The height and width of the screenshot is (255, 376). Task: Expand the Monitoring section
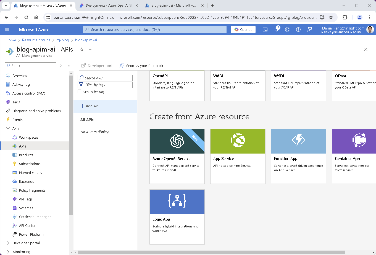tap(8, 252)
